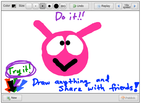Click the 16x speed label
The width and height of the screenshot is (141, 104).
point(127,6)
